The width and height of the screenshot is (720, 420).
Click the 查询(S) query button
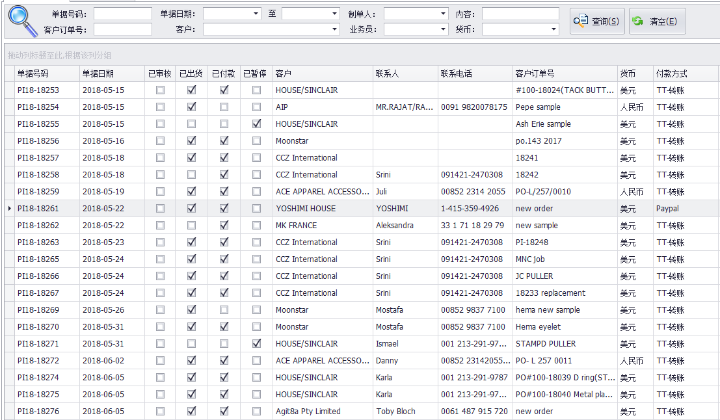[597, 21]
